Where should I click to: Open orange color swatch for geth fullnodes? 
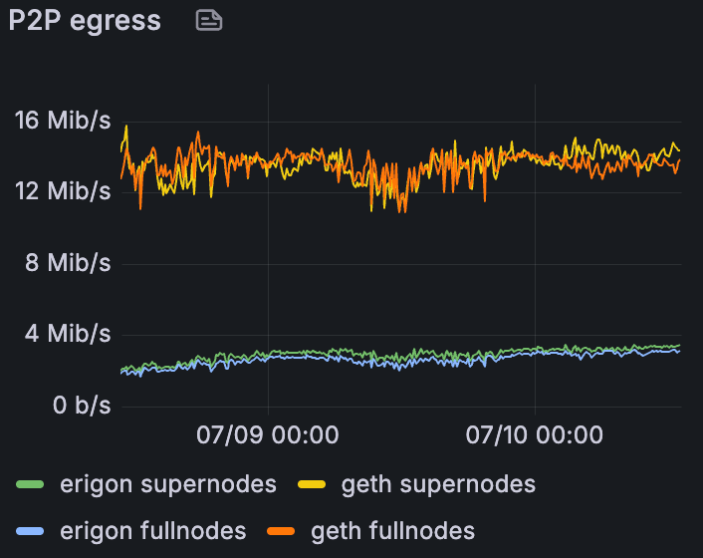pos(283,531)
